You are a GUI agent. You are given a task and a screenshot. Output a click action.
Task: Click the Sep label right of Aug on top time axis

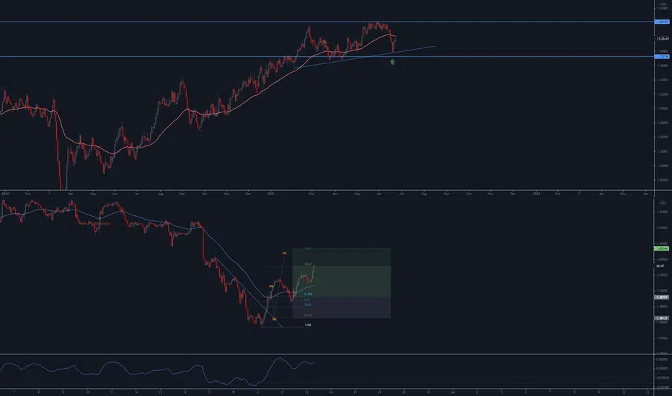446,194
